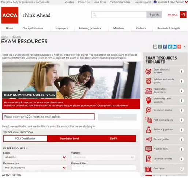Click the Retake guides checkbox pencil icon
The image size is (188, 178).
[x=148, y=139]
